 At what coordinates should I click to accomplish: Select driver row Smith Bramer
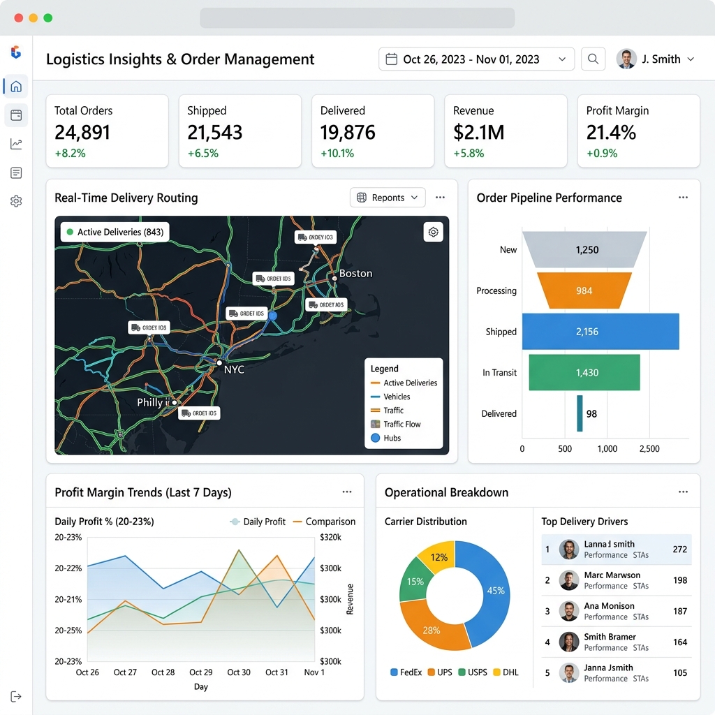[616, 642]
